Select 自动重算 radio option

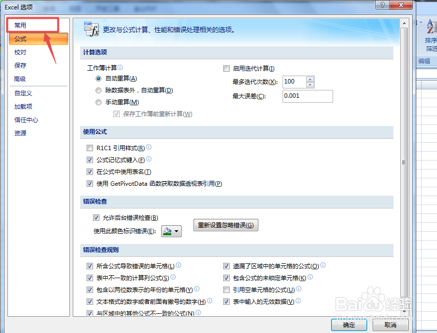(98, 79)
